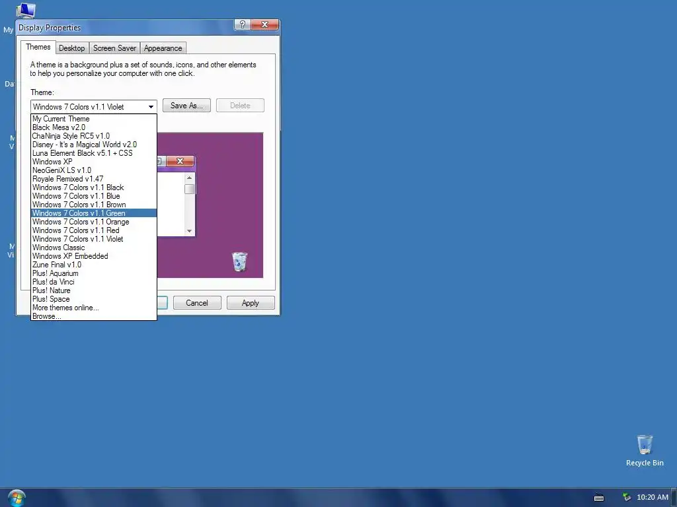Switch to the Screen Saver tab
Screen dimensions: 677x507
pyautogui.click(x=114, y=48)
